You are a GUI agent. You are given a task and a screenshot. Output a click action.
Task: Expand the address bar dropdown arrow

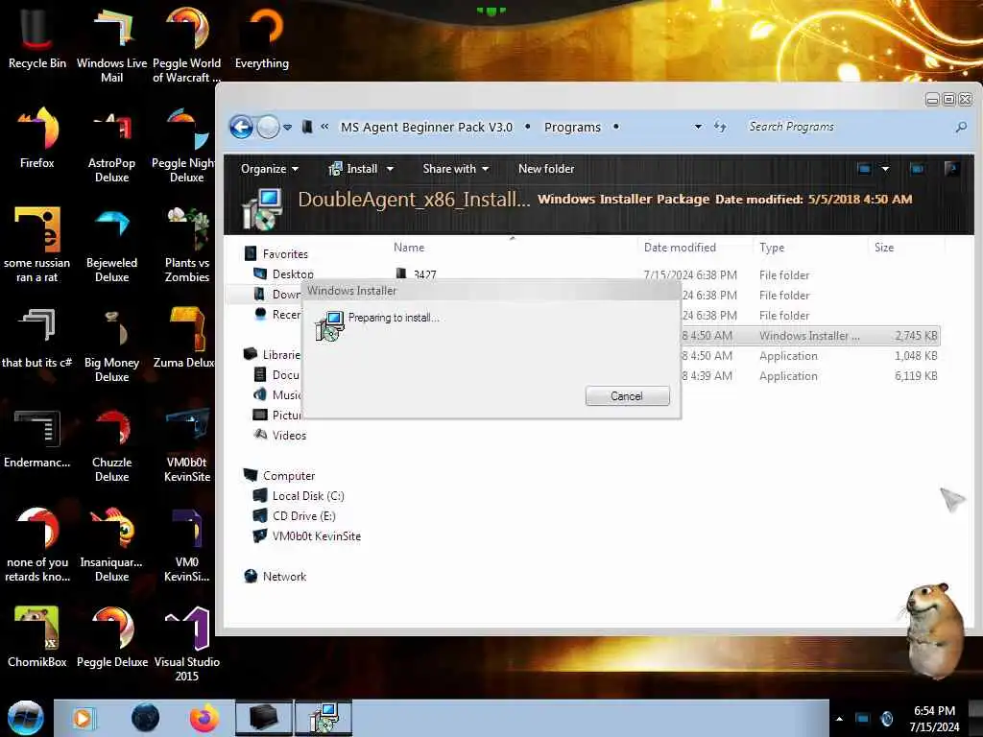698,128
